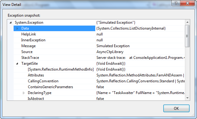
Task: Select the ContainsGenericParameters row
Action: pos(99,87)
